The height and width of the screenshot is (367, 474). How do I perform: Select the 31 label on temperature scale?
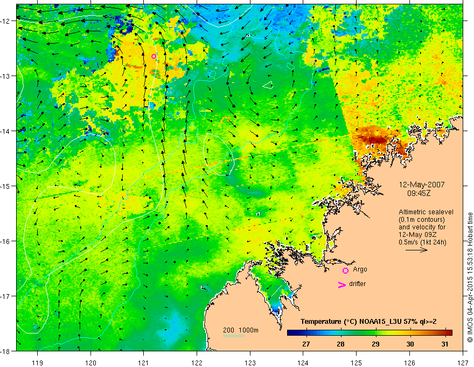pyautogui.click(x=444, y=344)
